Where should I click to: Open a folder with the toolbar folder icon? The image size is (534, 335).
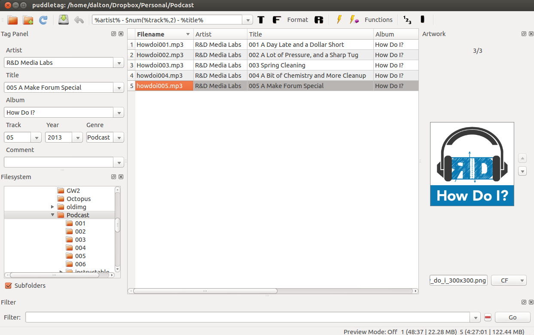[12, 20]
